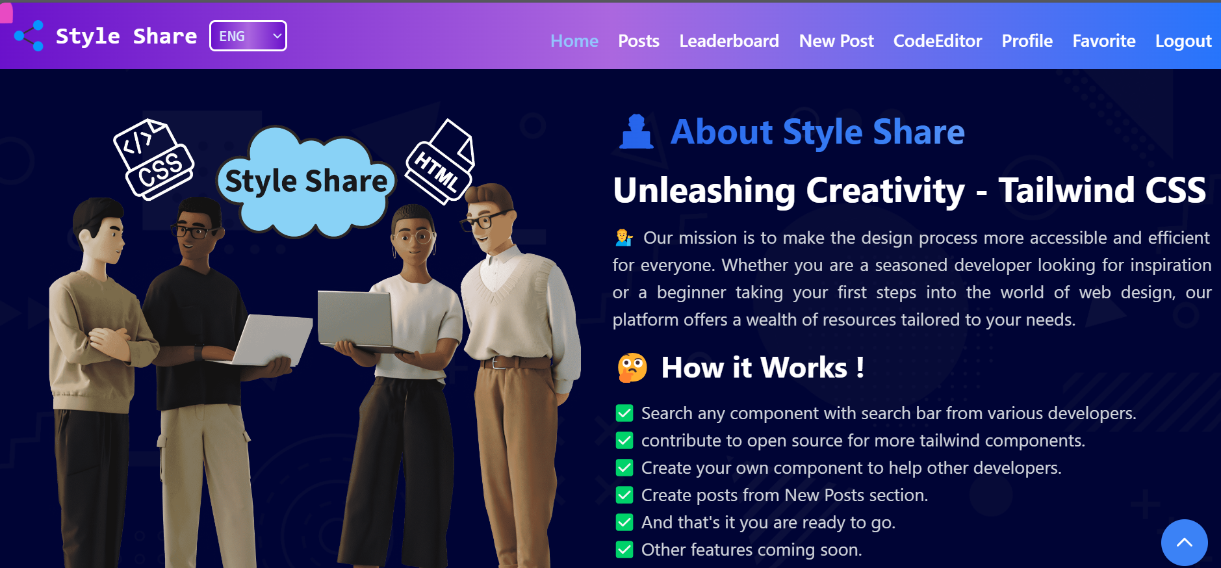Click checkmark beside 'Other features coming soon'
1221x568 pixels.
click(624, 550)
